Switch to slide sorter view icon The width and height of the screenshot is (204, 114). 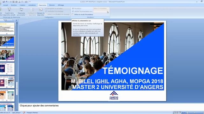pos(177,113)
